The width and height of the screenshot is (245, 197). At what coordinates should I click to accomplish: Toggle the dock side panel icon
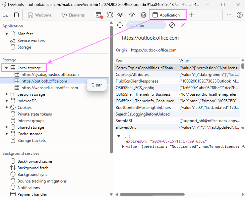[16, 15]
